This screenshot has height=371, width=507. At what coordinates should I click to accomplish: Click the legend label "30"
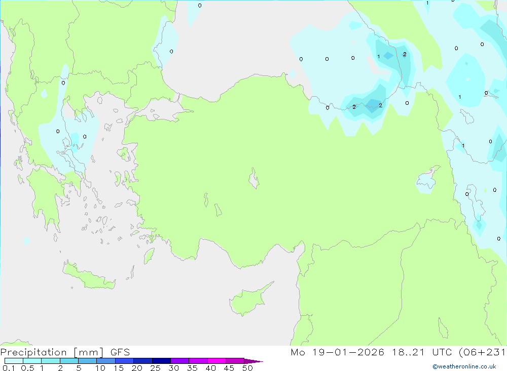[174, 368]
